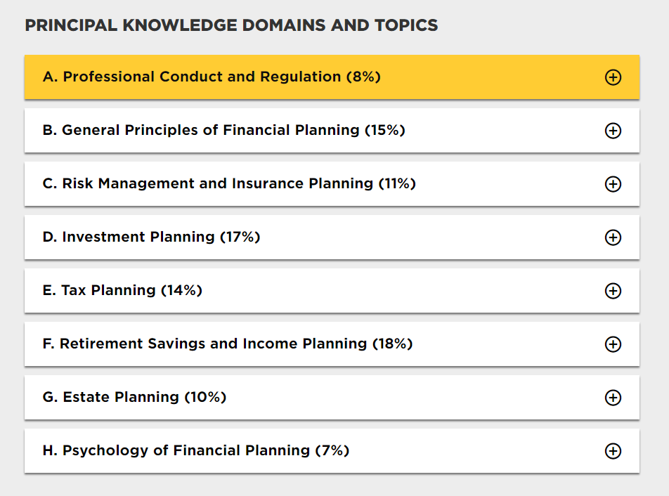The height and width of the screenshot is (496, 669).
Task: Click plus icon for Risk Management row
Action: tap(613, 184)
